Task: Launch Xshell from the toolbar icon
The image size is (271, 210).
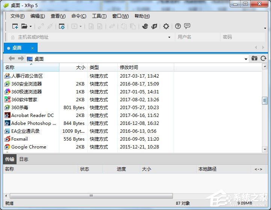Action: (145, 26)
